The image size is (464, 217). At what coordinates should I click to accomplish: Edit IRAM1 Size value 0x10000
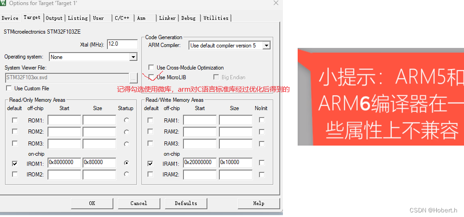235,163
